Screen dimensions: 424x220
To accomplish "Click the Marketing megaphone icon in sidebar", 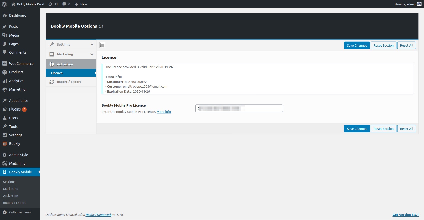I will (x=5, y=89).
